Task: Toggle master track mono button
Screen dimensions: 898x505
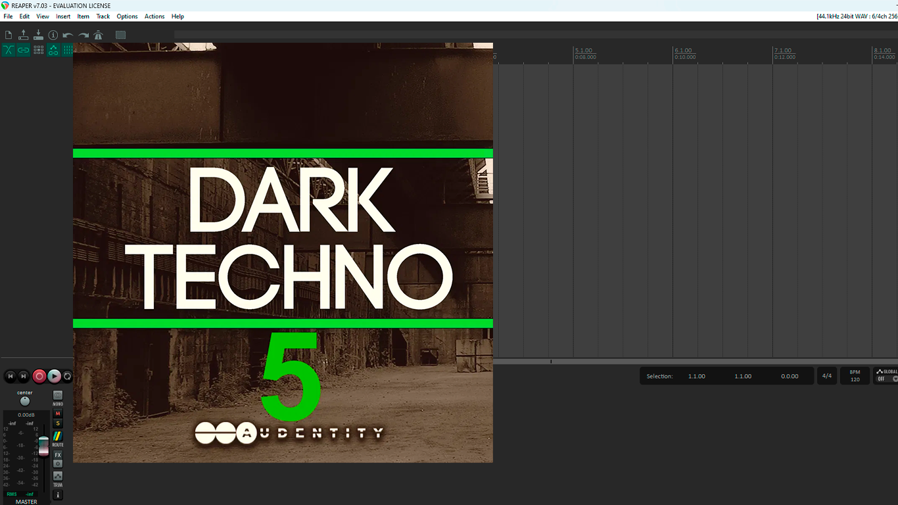Action: [x=58, y=395]
